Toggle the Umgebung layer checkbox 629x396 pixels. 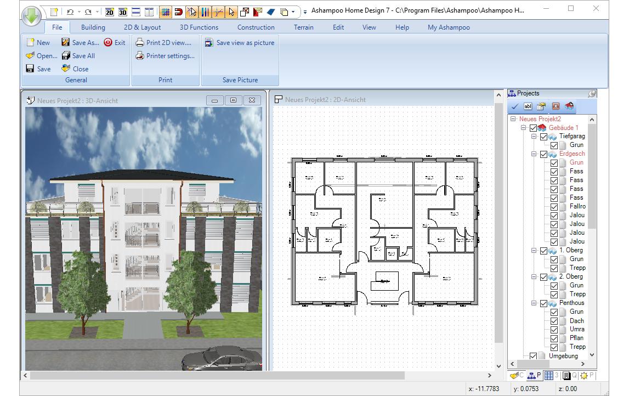click(533, 356)
